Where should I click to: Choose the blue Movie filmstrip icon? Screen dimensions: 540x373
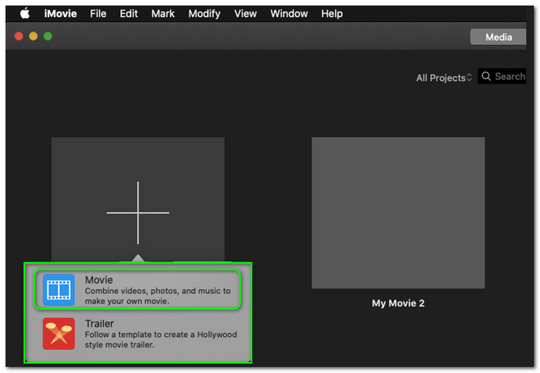(x=59, y=290)
